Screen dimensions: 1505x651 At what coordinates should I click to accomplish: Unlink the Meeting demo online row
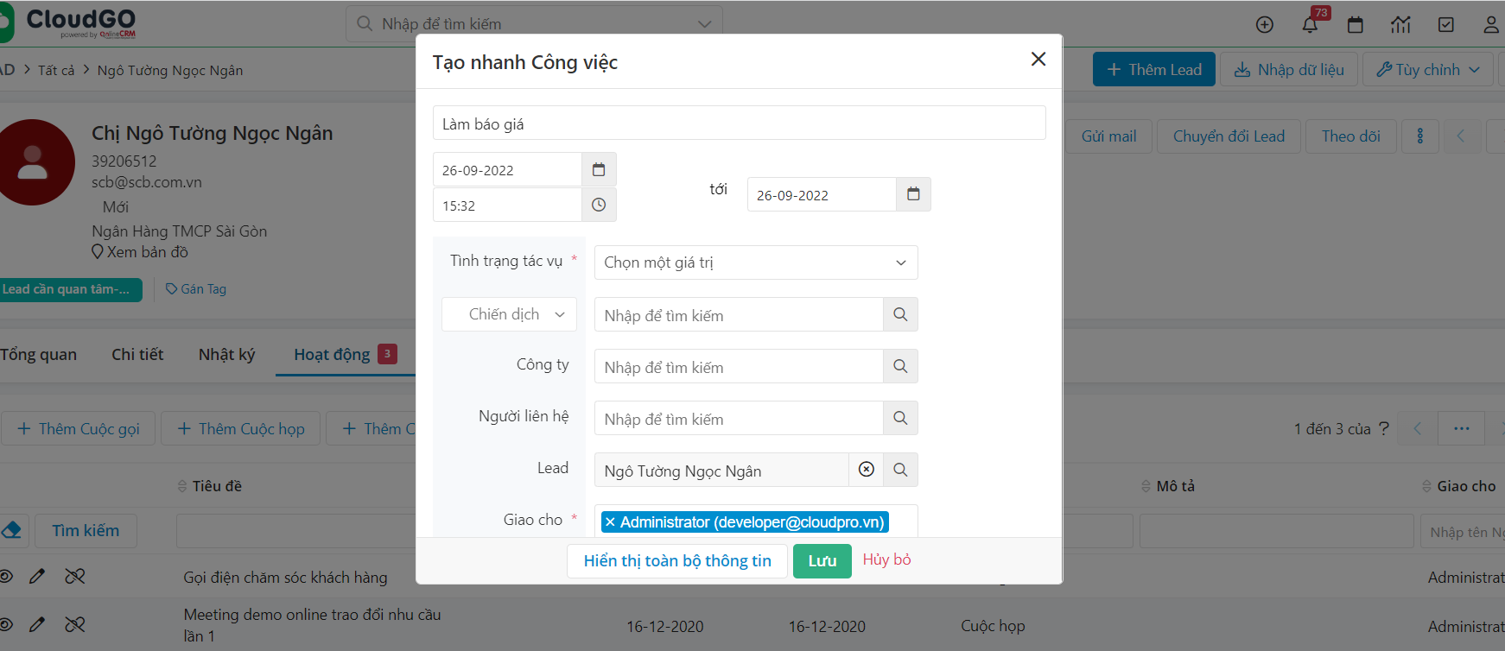75,623
